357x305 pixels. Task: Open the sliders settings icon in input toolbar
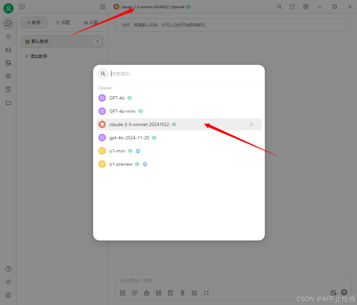coord(158,293)
